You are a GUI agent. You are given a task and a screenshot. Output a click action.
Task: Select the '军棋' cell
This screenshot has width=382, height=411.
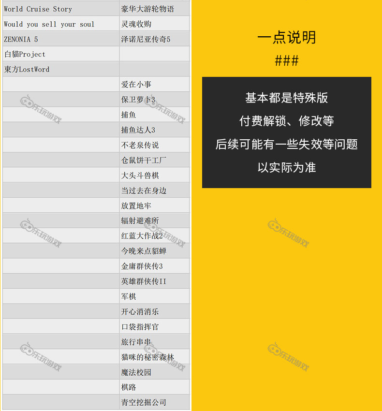(x=154, y=296)
